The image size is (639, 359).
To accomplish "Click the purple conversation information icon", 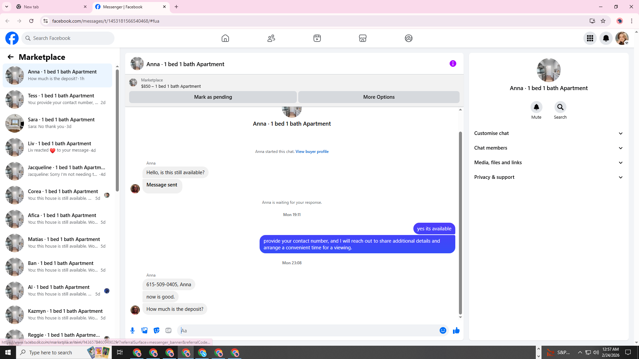I will [453, 63].
